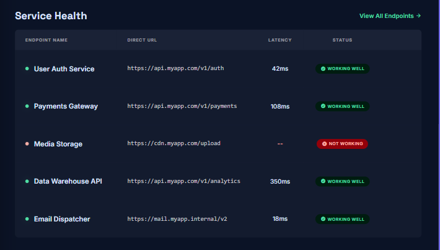Select the Media Storage endpoint name
The height and width of the screenshot is (250, 440).
(x=58, y=144)
